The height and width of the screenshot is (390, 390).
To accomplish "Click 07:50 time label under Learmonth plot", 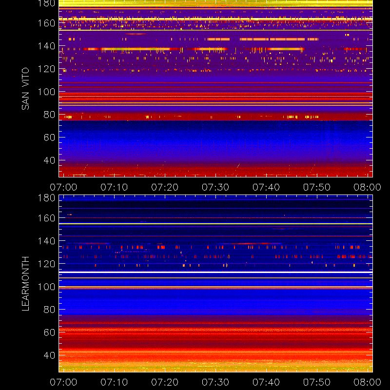I will [316, 382].
